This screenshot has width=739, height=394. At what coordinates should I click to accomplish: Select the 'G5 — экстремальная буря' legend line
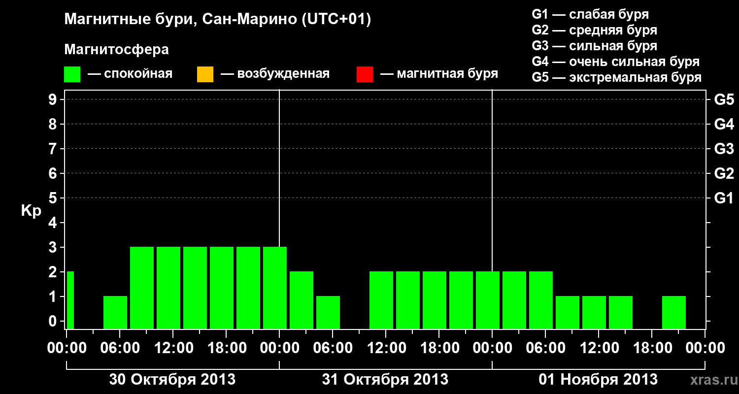click(617, 77)
